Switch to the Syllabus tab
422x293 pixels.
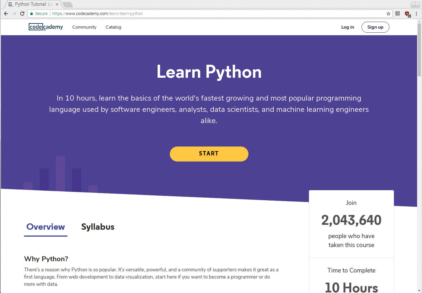[x=98, y=227]
